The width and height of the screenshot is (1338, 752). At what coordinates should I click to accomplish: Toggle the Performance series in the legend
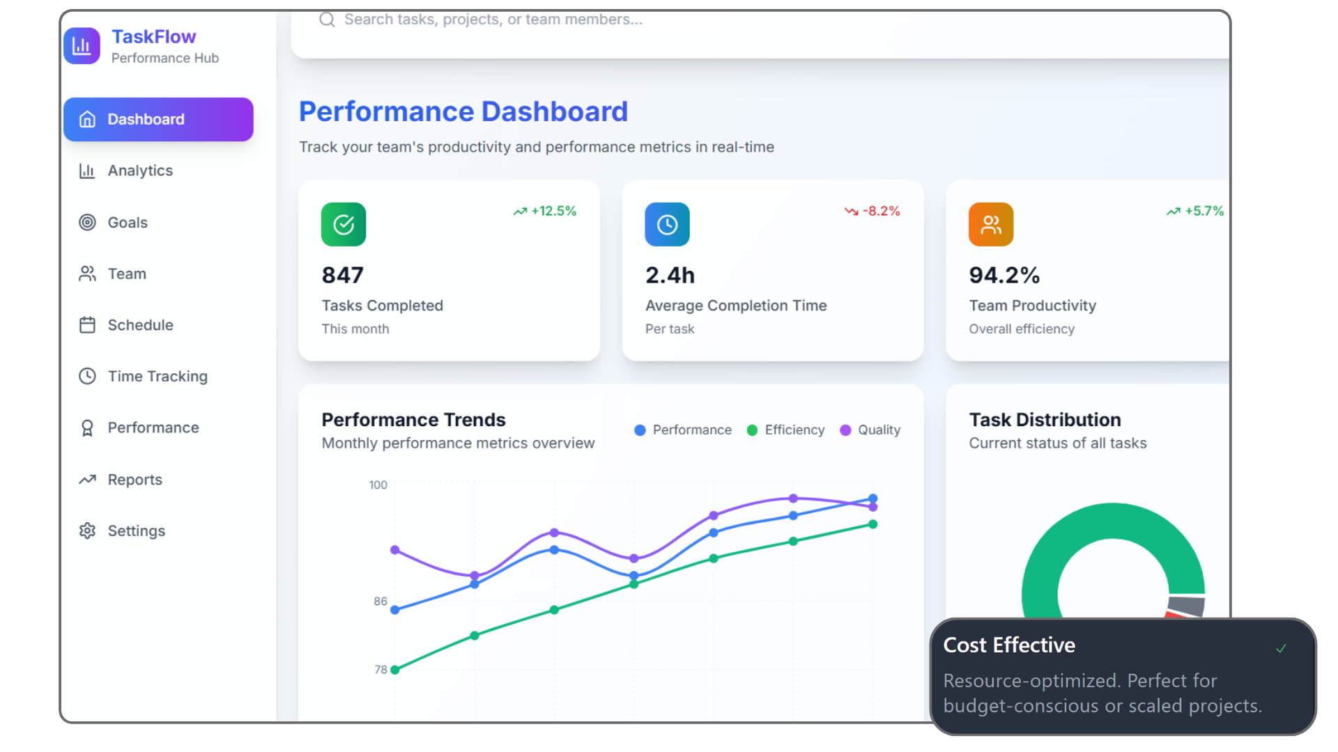tap(682, 430)
